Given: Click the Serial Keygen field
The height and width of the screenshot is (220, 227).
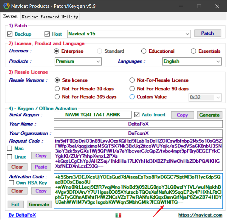Looking at the screenshot, I should pos(93,115).
